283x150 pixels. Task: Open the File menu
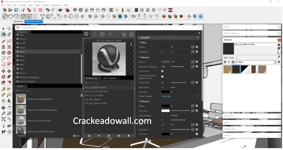(x=3, y=5)
